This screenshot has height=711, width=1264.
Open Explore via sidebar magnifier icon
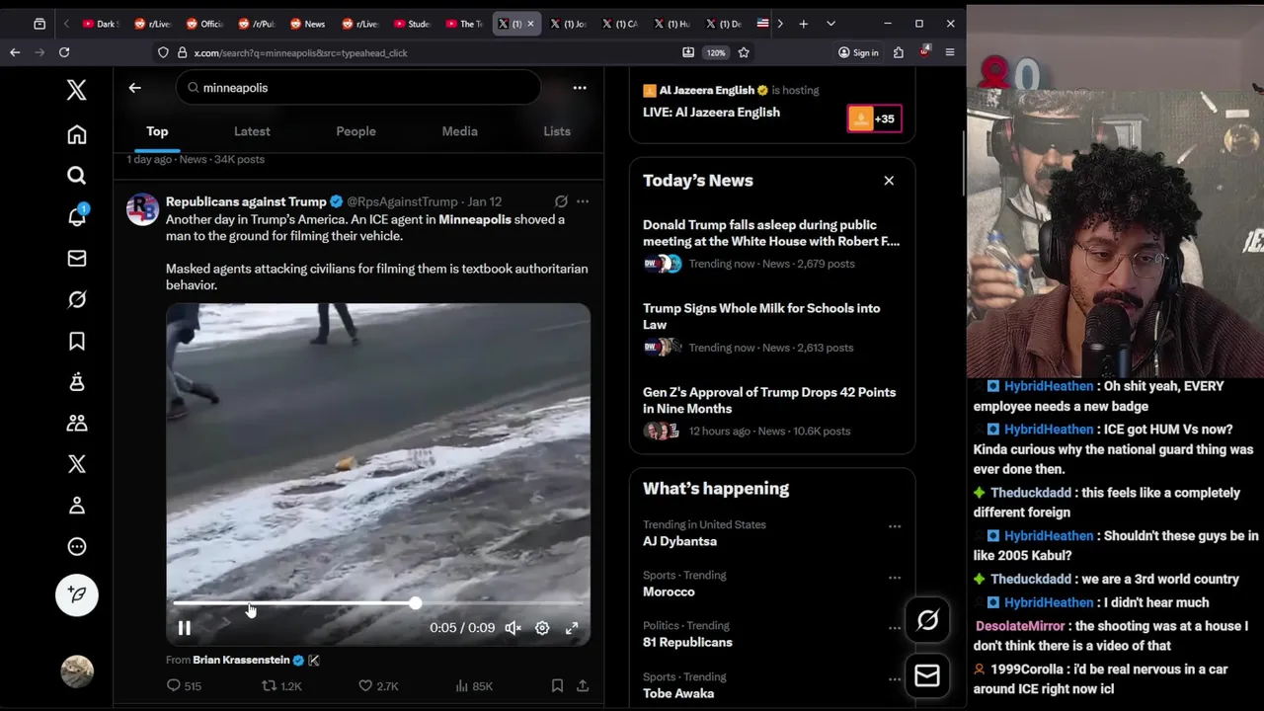point(77,176)
